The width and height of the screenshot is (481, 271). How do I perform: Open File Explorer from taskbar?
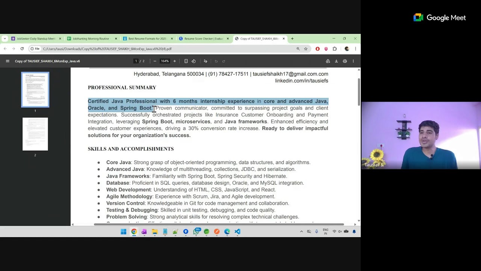[154, 231]
